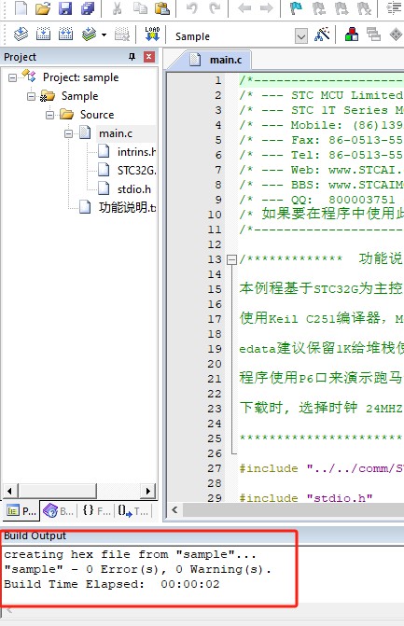Collapse the Project: sample root node
Image resolution: width=404 pixels, height=626 pixels.
pyautogui.click(x=12, y=77)
